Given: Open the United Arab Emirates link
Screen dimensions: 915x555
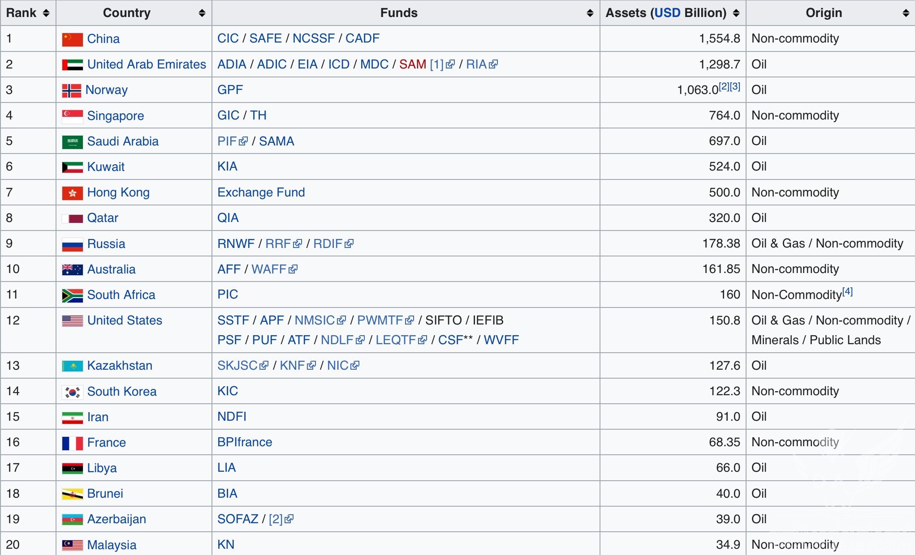Looking at the screenshot, I should [x=147, y=64].
